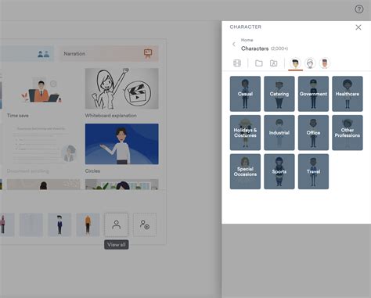The width and height of the screenshot is (371, 298).
Task: Open the Office character category
Action: (313, 133)
